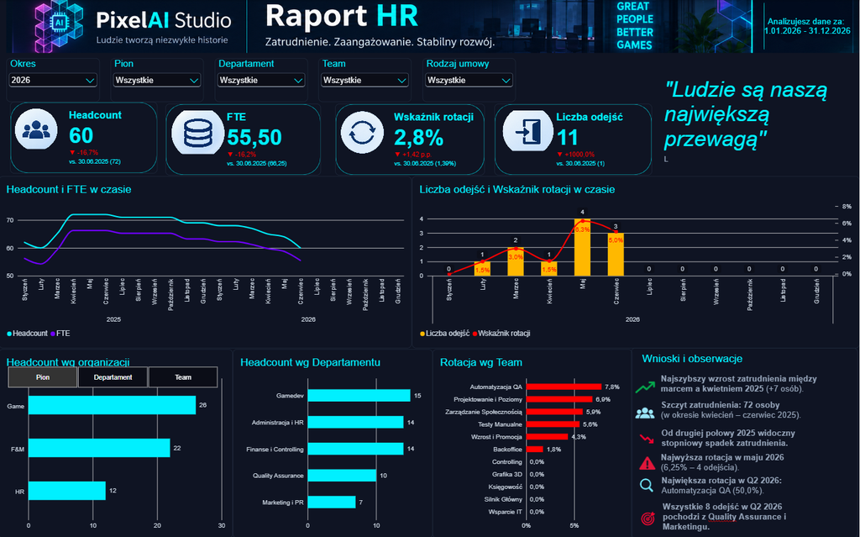The width and height of the screenshot is (860, 537).
Task: Select the F&M bar with value 22
Action: click(99, 448)
